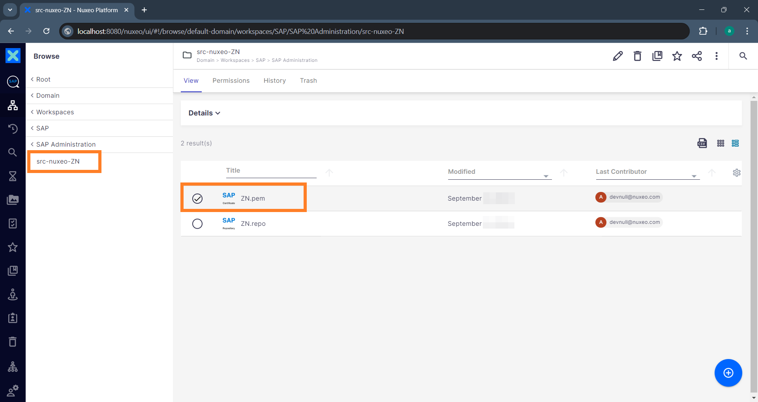The height and width of the screenshot is (402, 758).
Task: Open the ZN.pem document
Action: 253,198
